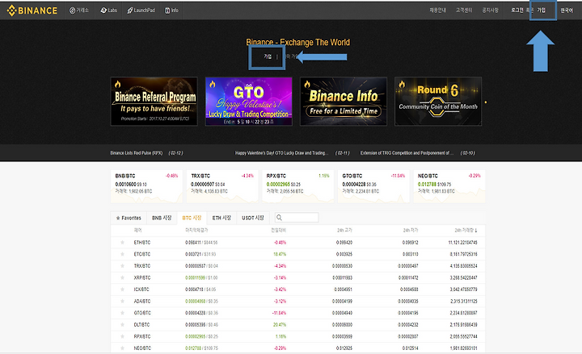Open the BNB/BTC ticker card
The image size is (582, 354).
(x=146, y=186)
